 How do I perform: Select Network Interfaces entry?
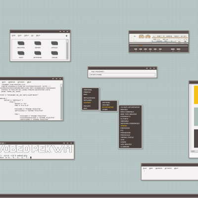tap(130, 123)
